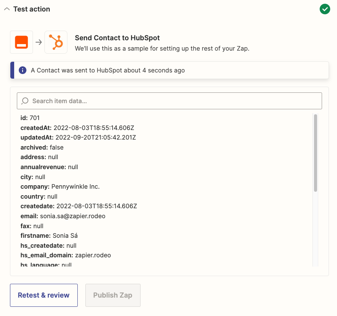Click the 'annualrevenue: null' row

pyautogui.click(x=49, y=167)
